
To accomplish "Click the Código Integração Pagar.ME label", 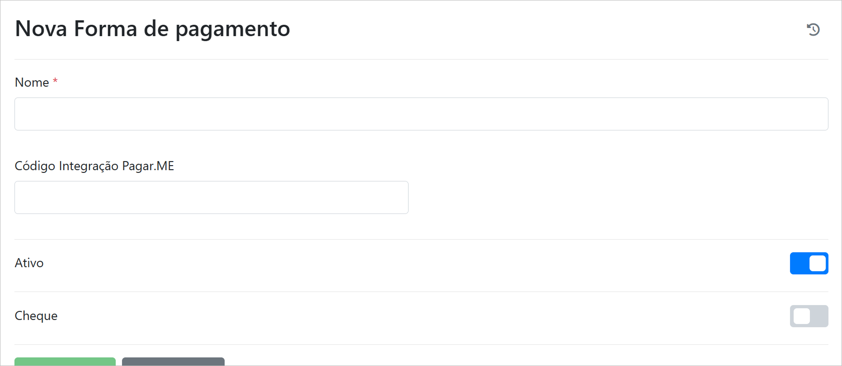I will point(94,166).
